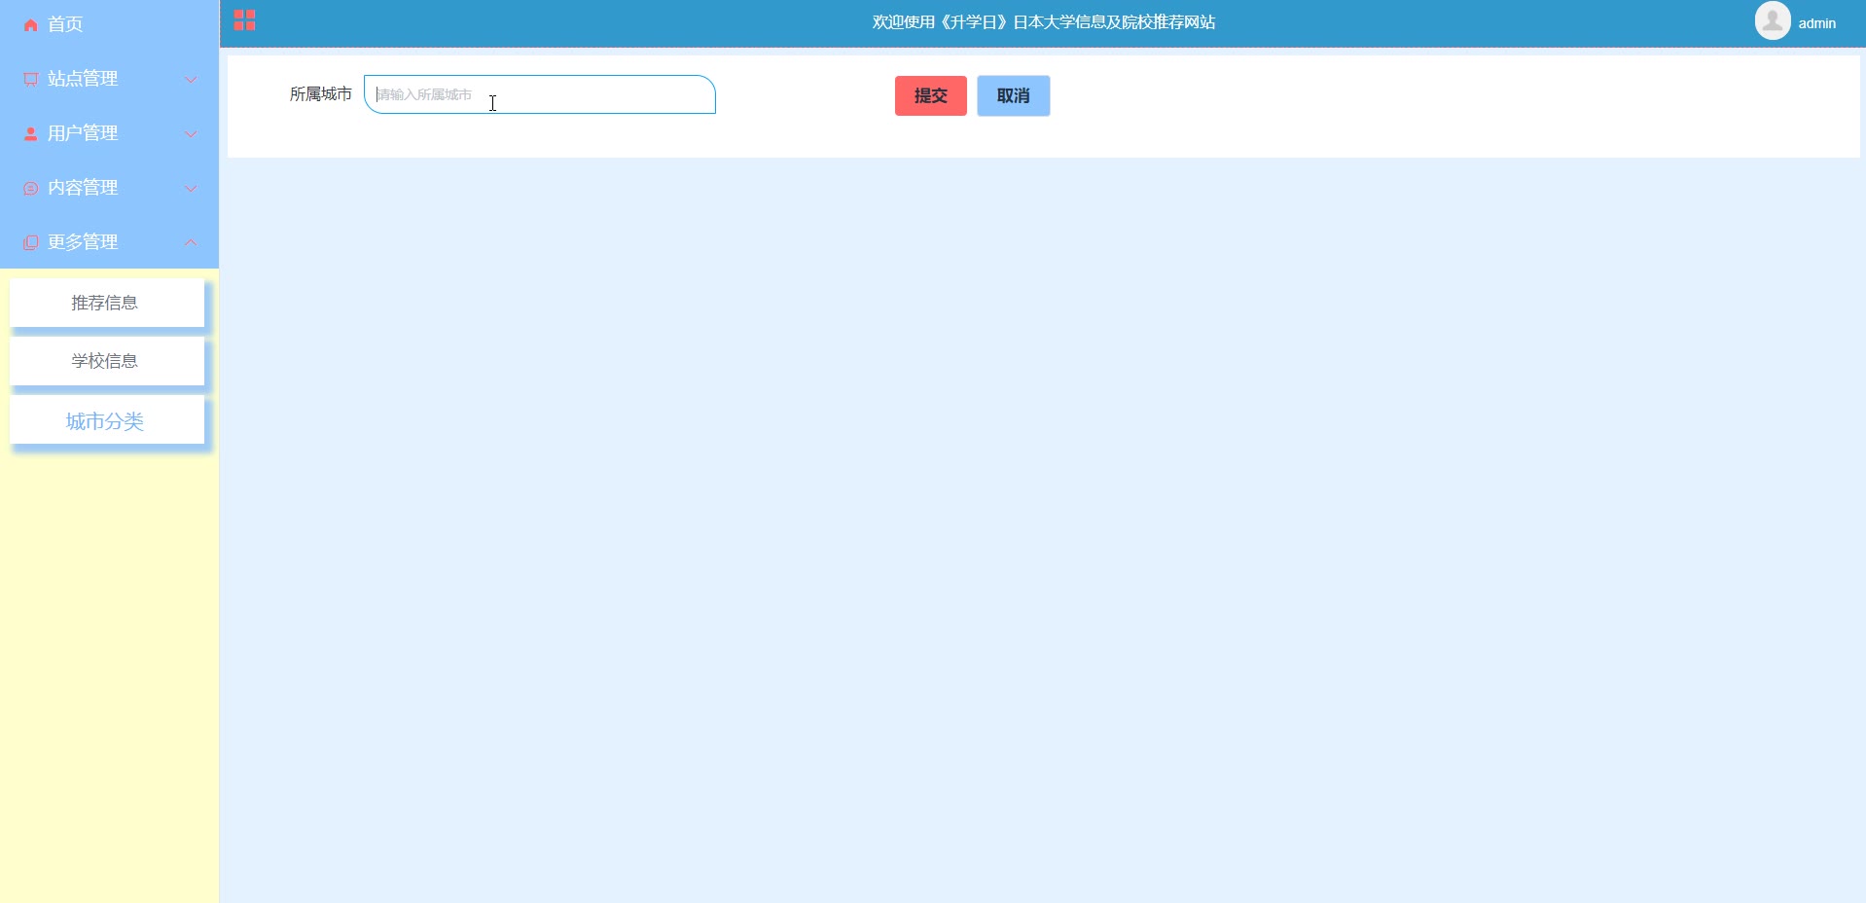Select the 城市分类 submenu item
This screenshot has height=903, width=1866.
click(x=107, y=420)
